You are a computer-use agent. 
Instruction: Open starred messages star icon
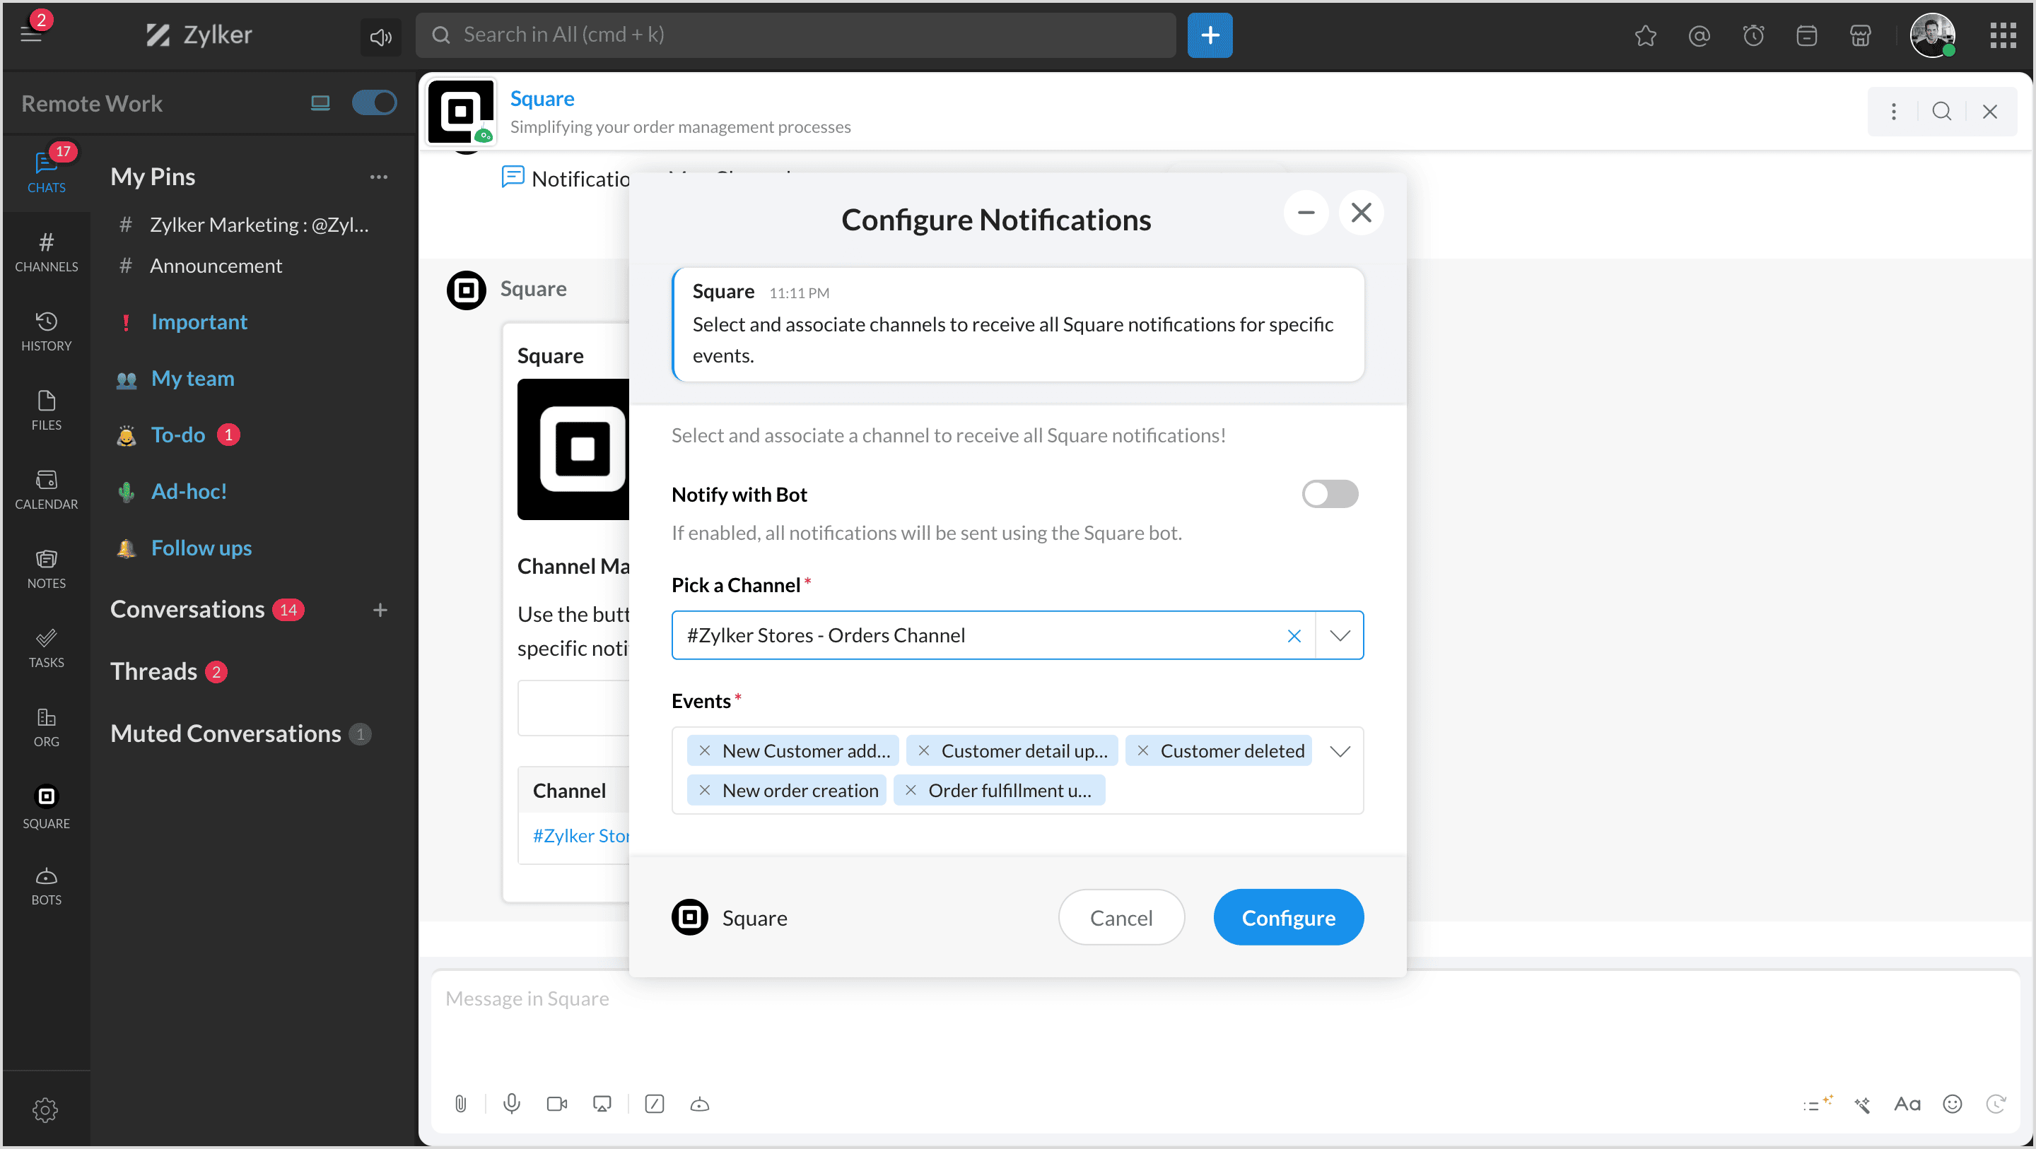(1646, 35)
